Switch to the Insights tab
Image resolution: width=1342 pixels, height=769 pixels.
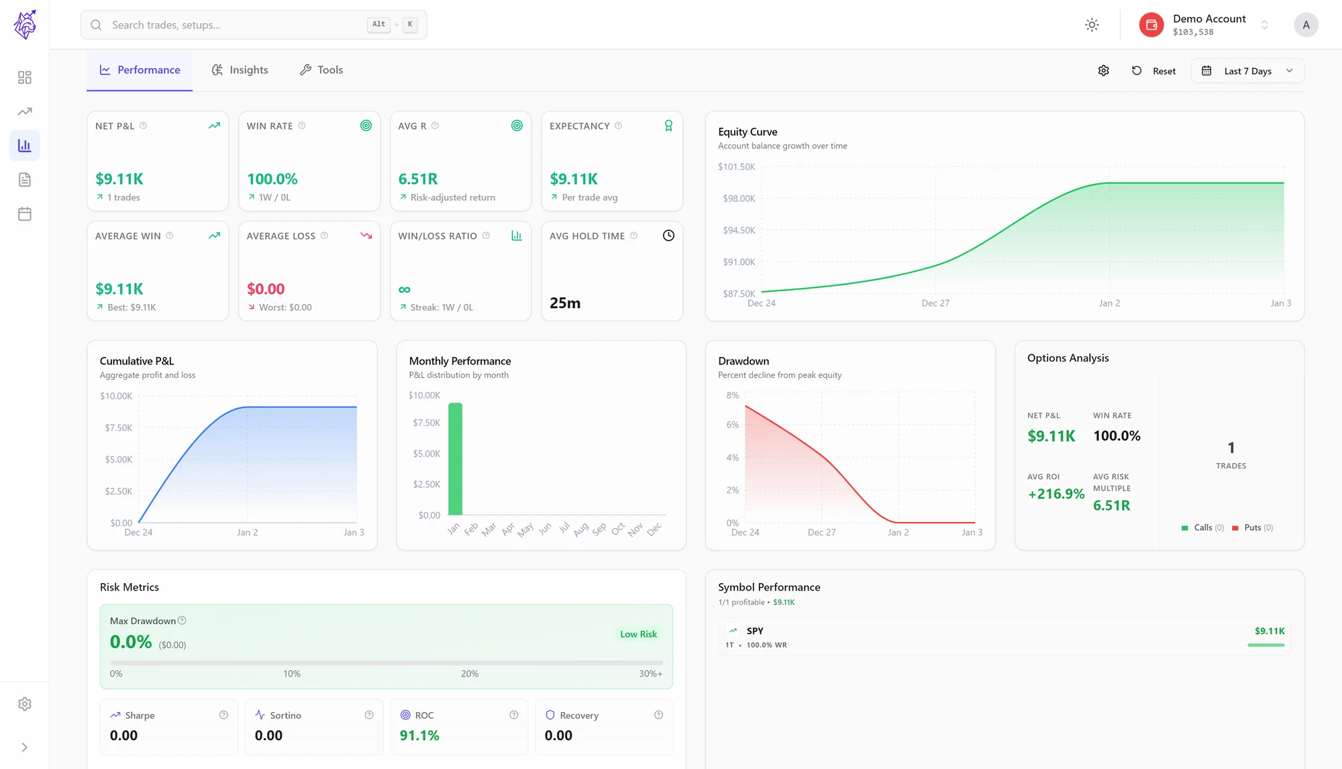pyautogui.click(x=240, y=70)
